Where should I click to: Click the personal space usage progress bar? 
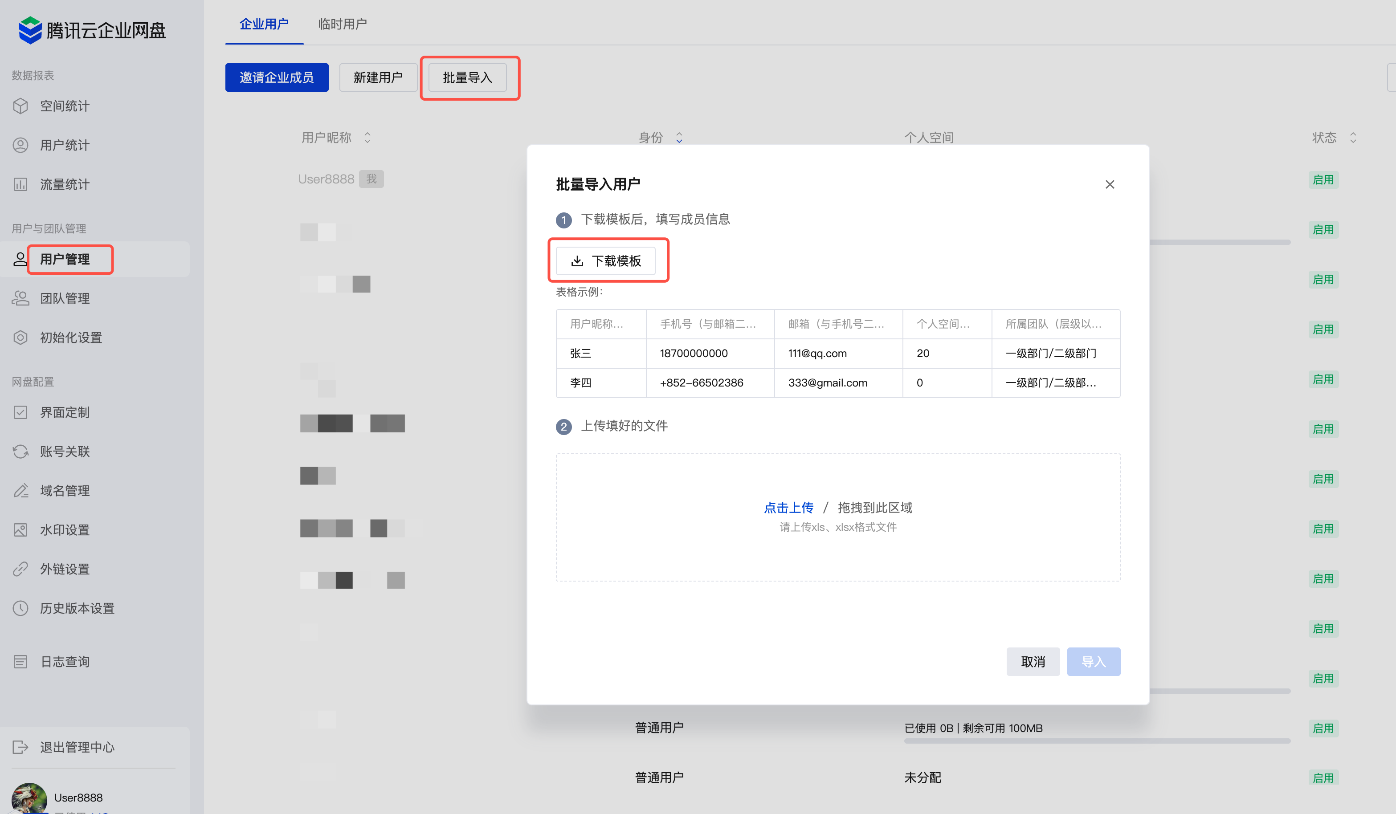click(x=1097, y=741)
